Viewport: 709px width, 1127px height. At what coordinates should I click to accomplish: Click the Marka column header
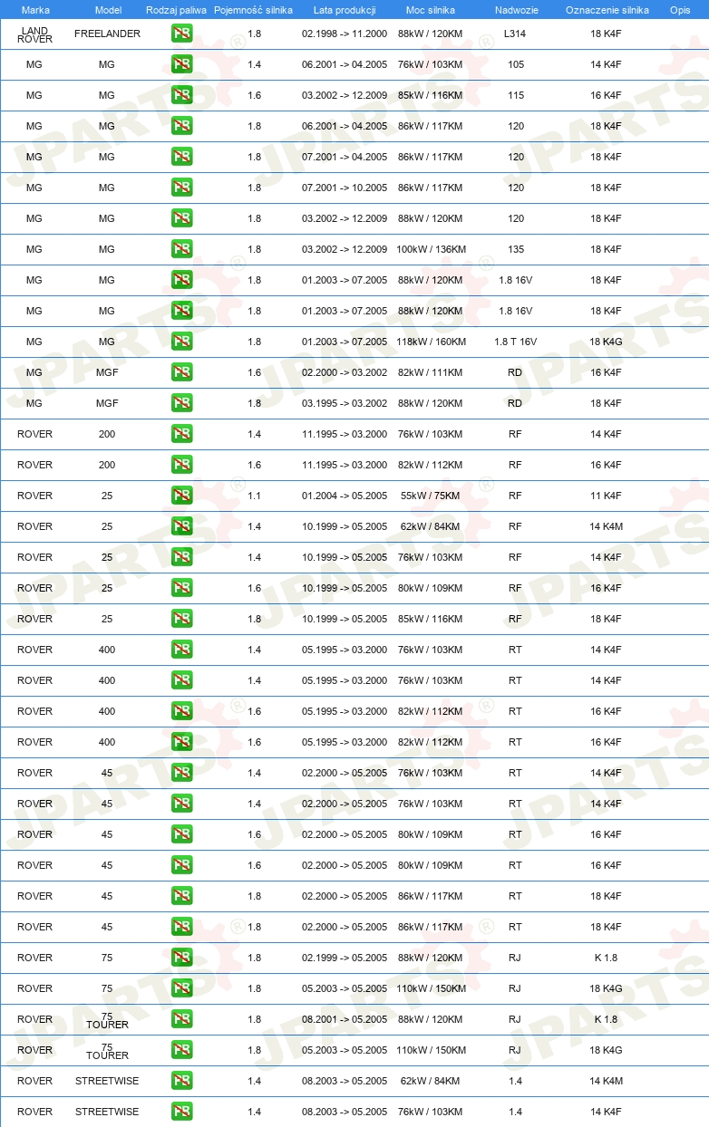click(35, 10)
